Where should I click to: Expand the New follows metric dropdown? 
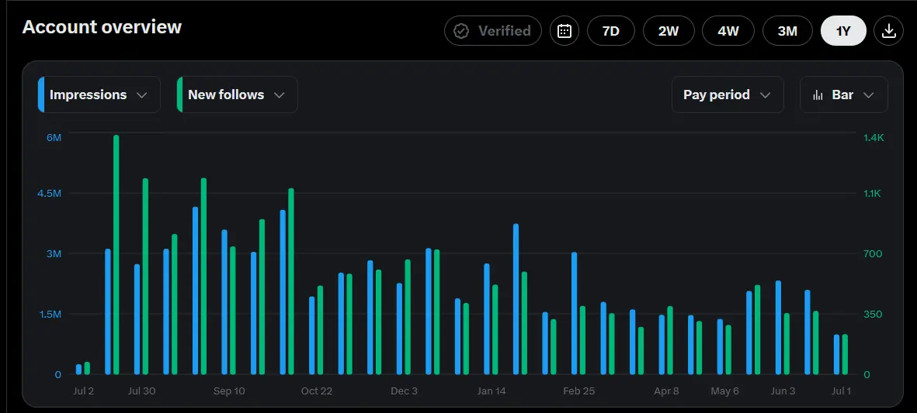tap(238, 95)
